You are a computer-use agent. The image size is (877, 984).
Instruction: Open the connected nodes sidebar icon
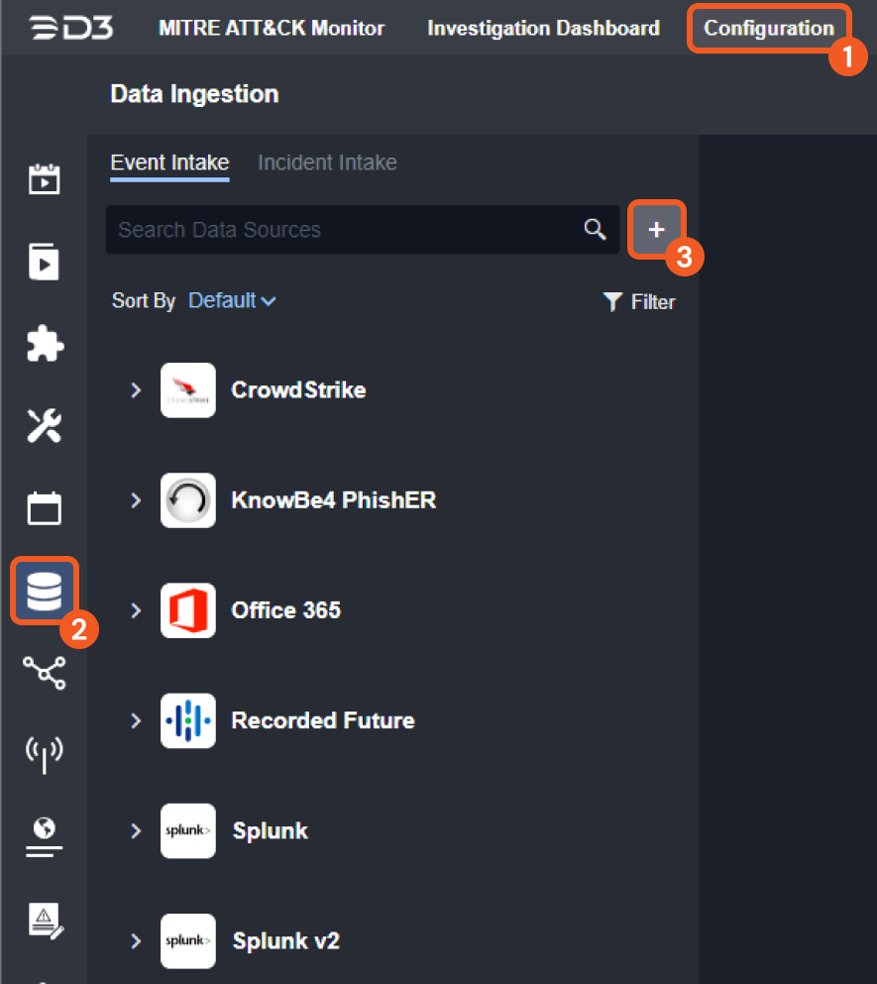[x=44, y=672]
